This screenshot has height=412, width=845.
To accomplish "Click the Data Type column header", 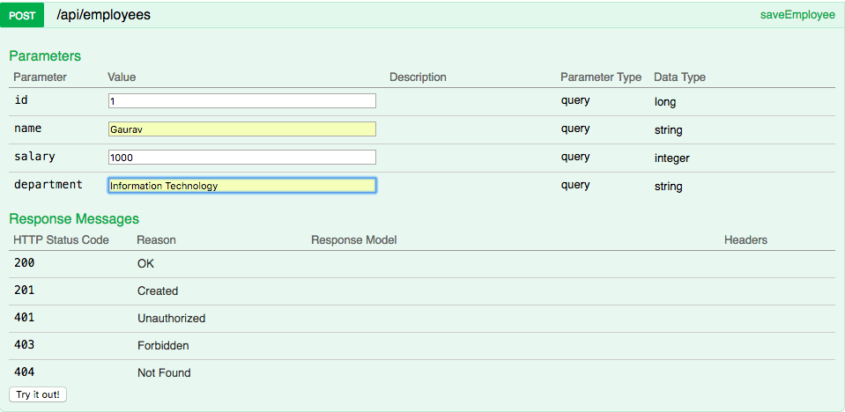I will coord(679,77).
